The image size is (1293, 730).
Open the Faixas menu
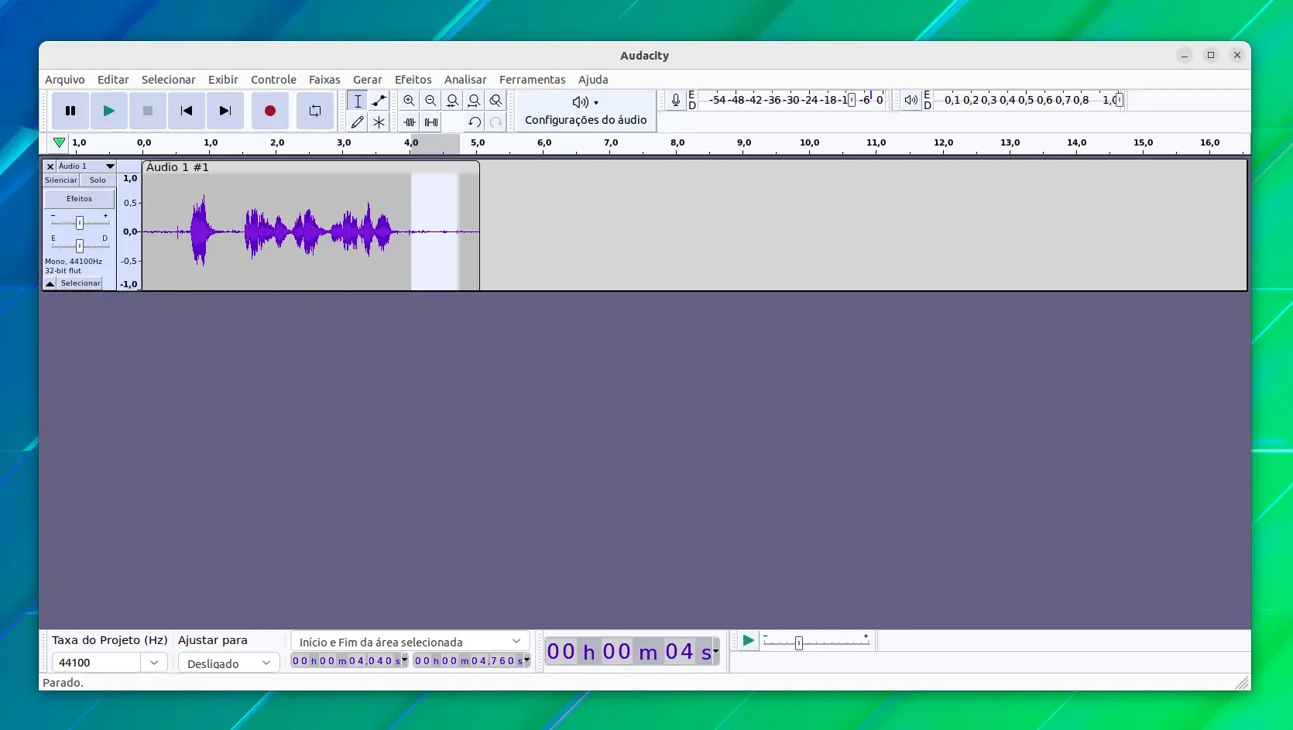point(324,80)
